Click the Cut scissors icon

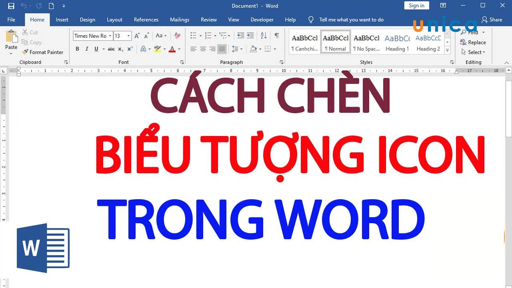(25, 32)
